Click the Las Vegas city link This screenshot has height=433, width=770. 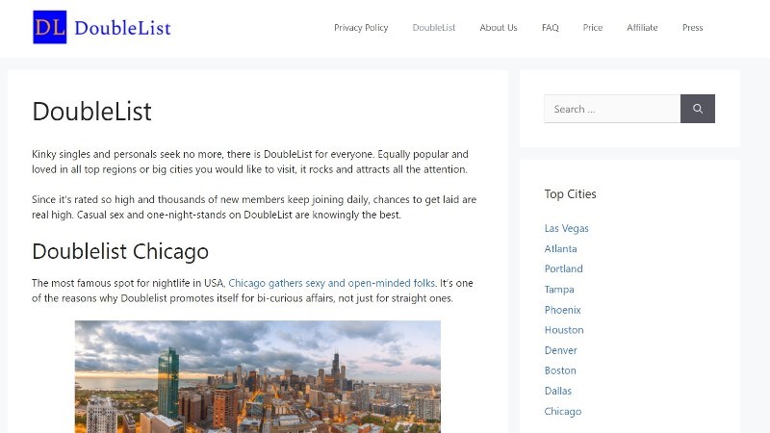566,229
